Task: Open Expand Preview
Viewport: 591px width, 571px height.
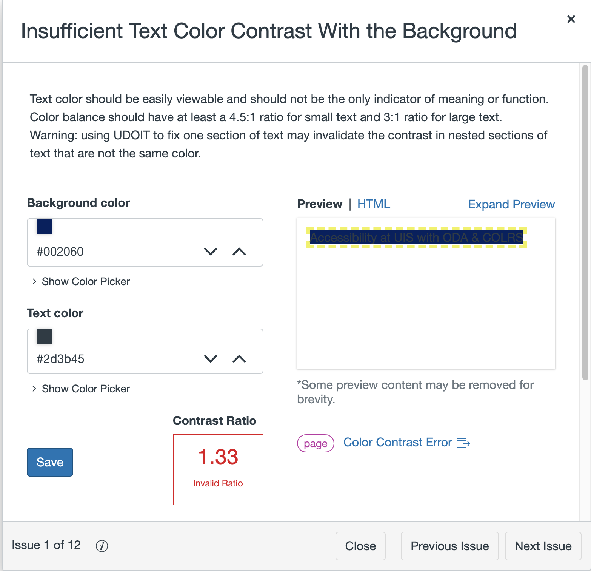Action: pos(511,204)
